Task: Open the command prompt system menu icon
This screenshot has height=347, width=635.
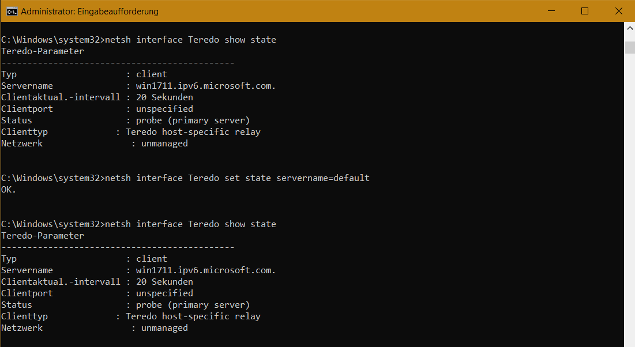Action: point(12,12)
